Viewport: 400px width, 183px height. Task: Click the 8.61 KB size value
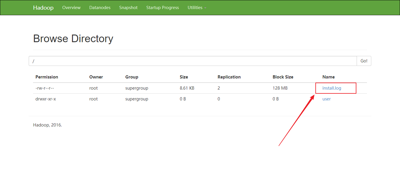click(187, 88)
